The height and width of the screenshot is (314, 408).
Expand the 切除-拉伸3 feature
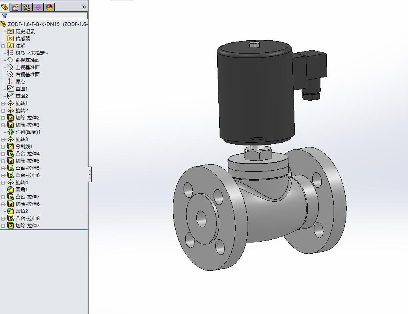[3, 125]
